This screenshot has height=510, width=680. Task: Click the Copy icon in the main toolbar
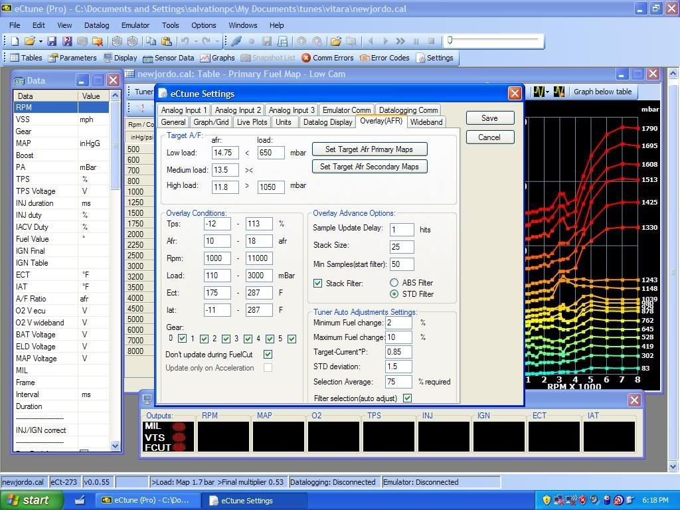point(151,41)
